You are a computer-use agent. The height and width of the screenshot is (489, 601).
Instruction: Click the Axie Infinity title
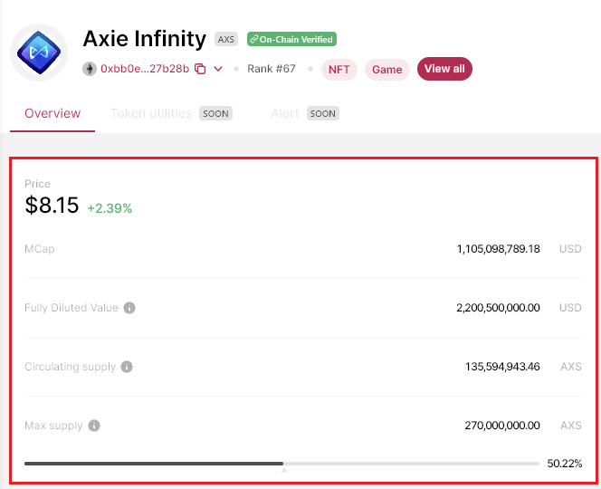[145, 39]
